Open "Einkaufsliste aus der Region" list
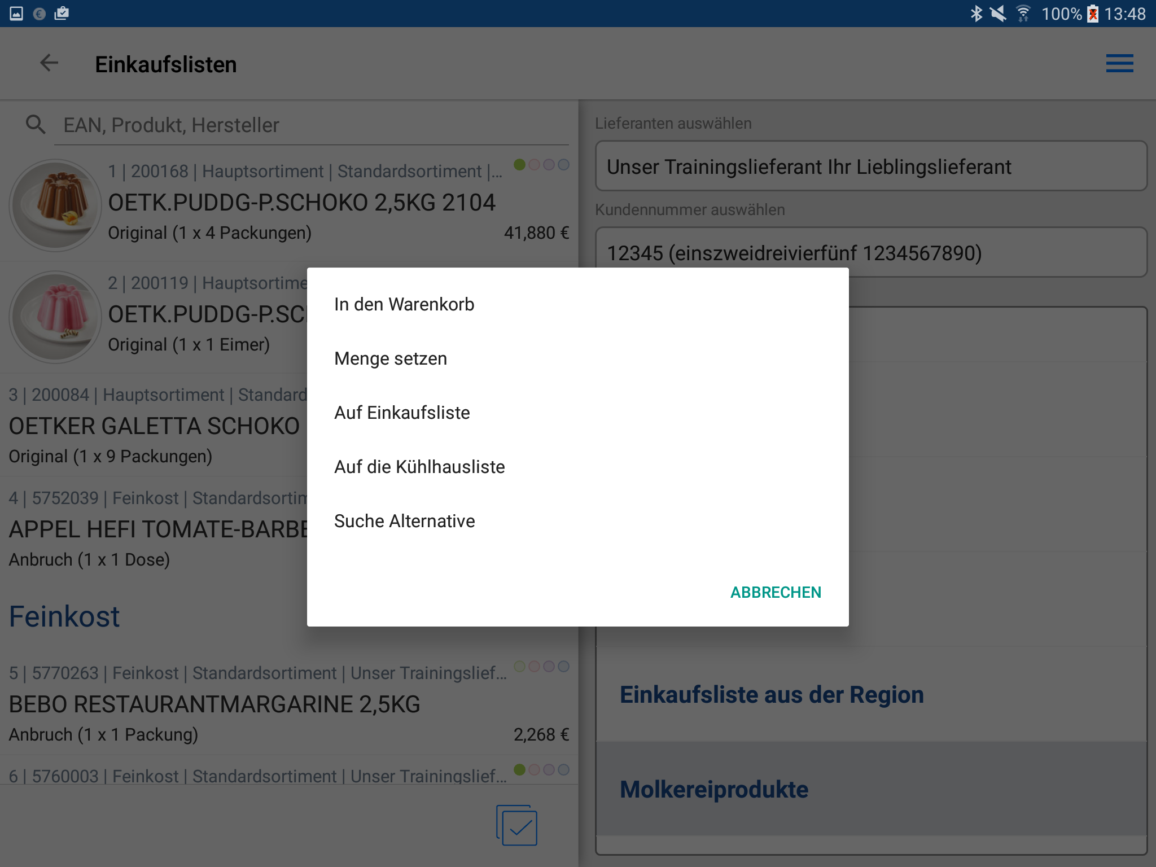Image resolution: width=1156 pixels, height=867 pixels. click(x=771, y=694)
